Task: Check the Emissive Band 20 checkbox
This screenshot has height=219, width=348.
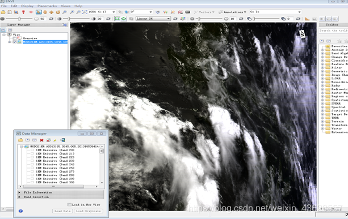Action: 32,150
